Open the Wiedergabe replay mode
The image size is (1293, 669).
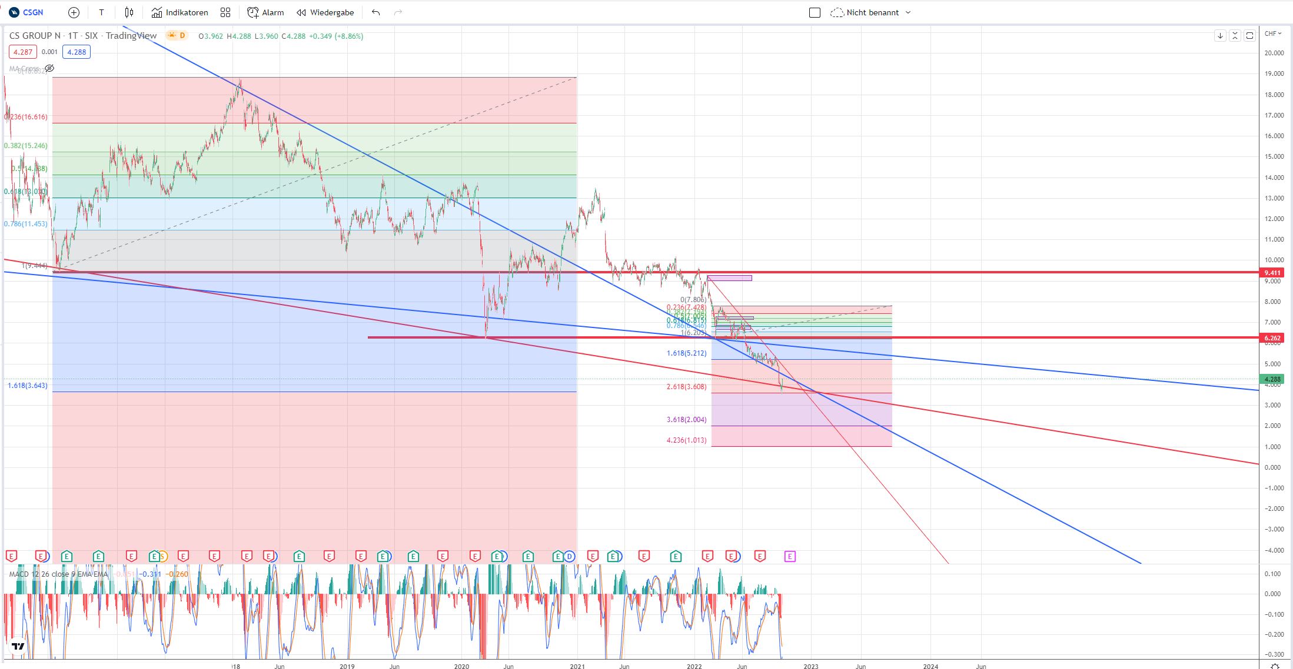(325, 12)
